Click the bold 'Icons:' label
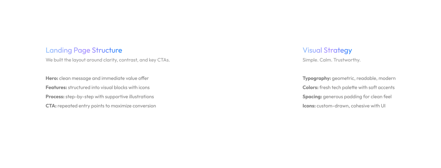 click(x=309, y=106)
